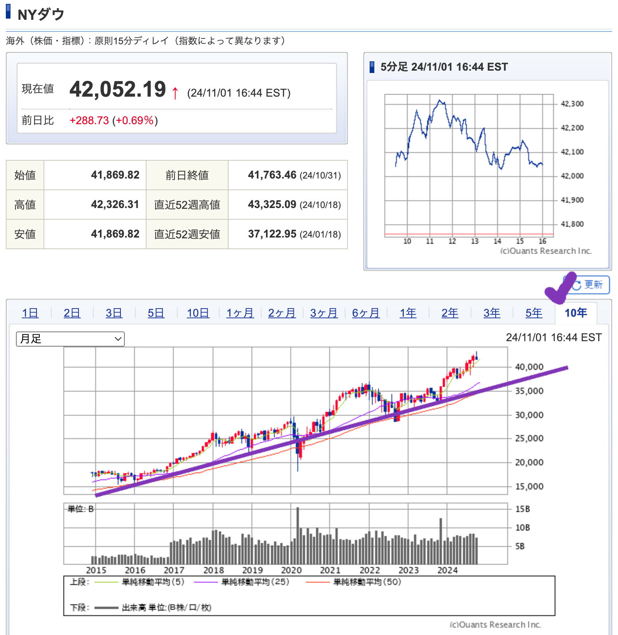Image resolution: width=618 pixels, height=635 pixels.
Task: Click the 5分足 24/11/01 chart title
Action: pyautogui.click(x=444, y=67)
